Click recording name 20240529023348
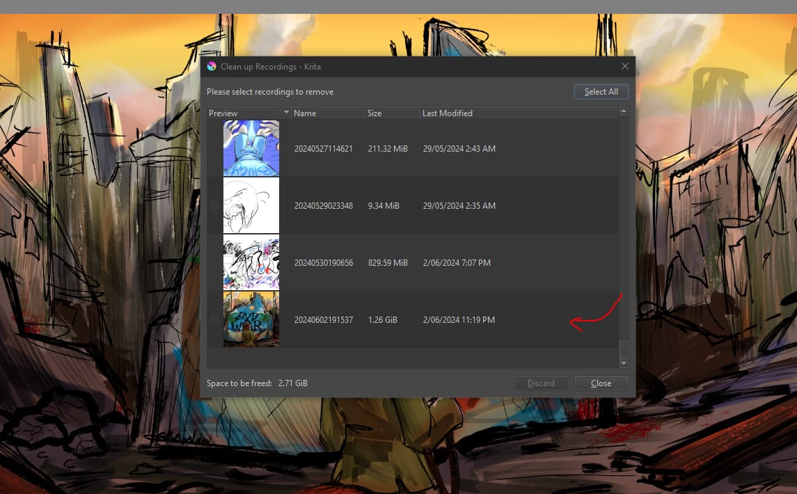Screen dimensions: 797x494 tap(323, 205)
